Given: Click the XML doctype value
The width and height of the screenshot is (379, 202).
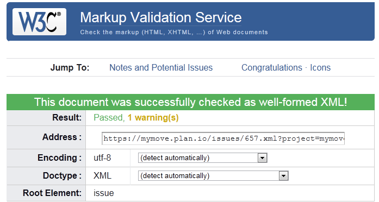Looking at the screenshot, I should coord(102,176).
